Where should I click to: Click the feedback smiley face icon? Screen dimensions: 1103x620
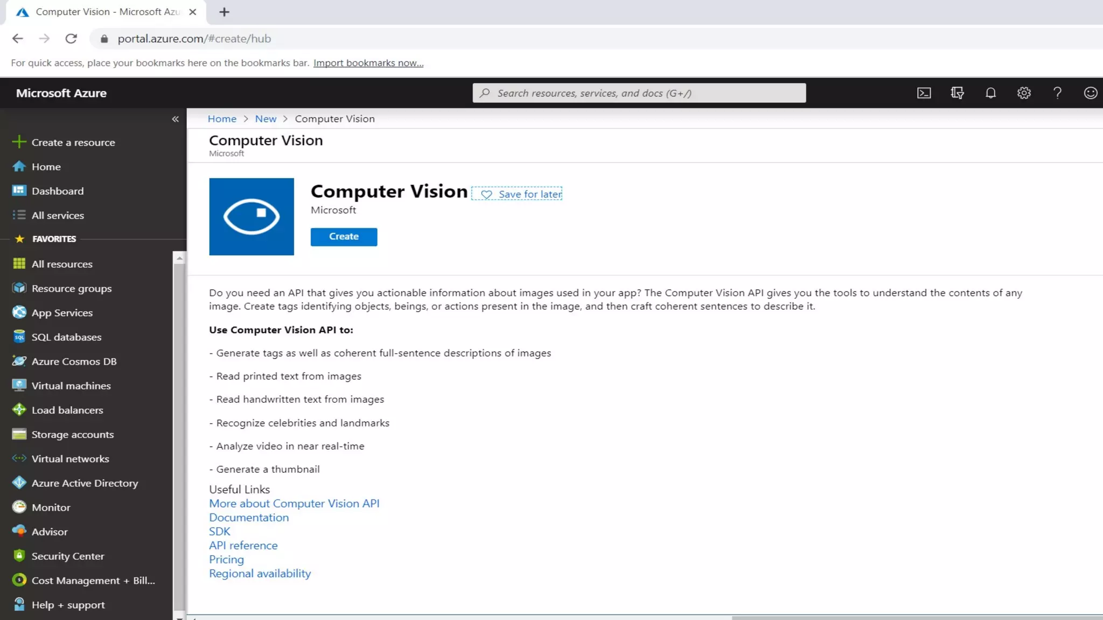1090,93
